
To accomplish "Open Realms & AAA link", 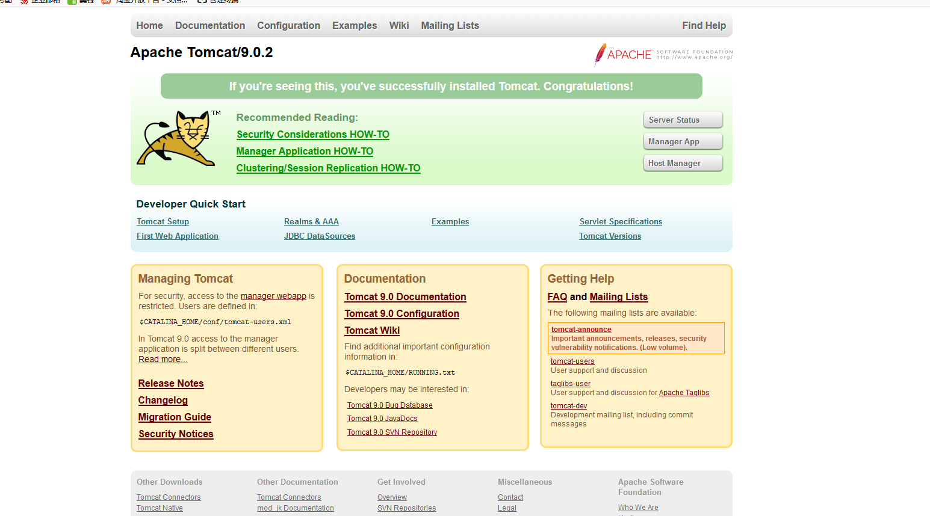I will 311,221.
